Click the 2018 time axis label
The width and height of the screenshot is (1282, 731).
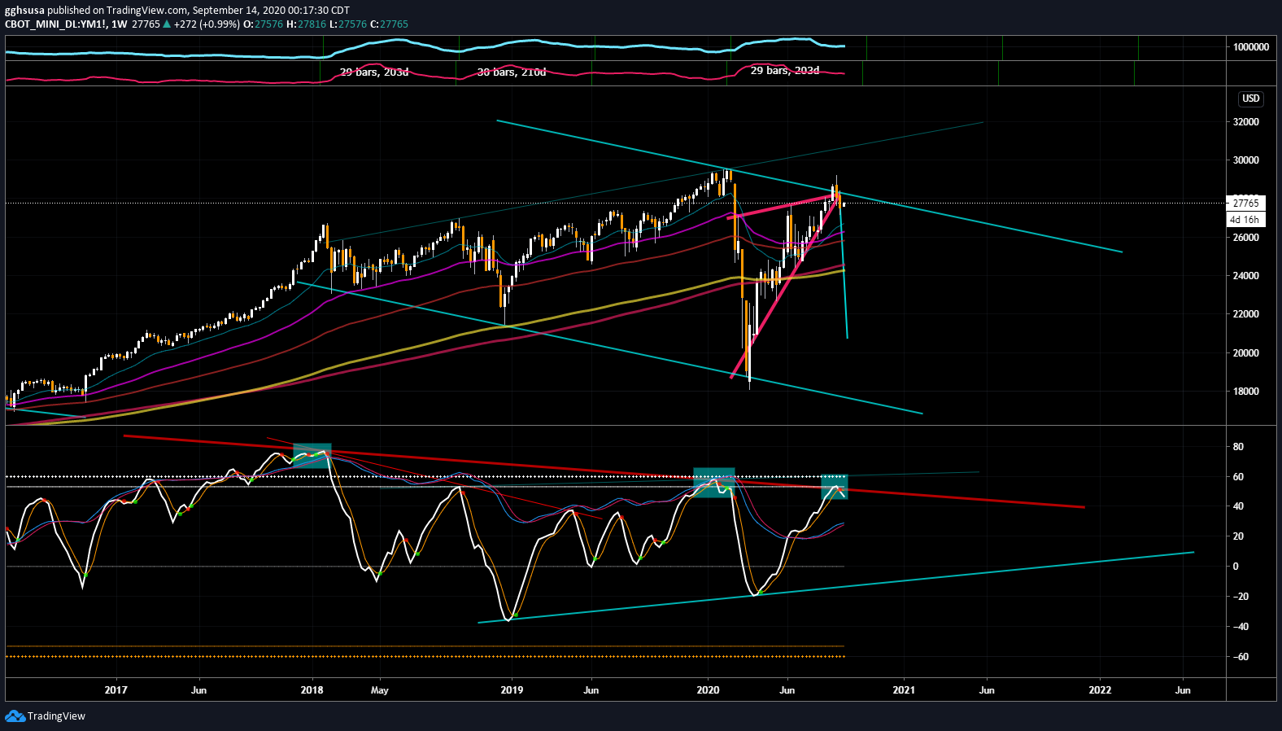tap(312, 690)
